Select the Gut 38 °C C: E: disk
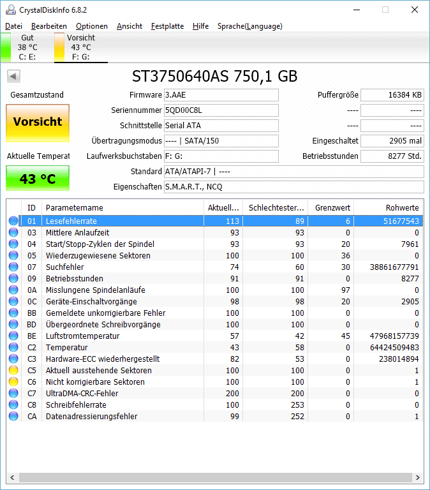The height and width of the screenshot is (490, 430). coord(27,47)
